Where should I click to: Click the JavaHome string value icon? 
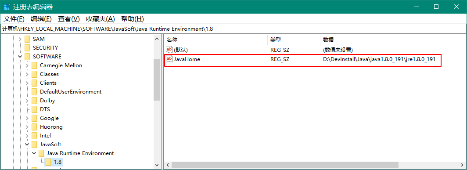(x=169, y=59)
